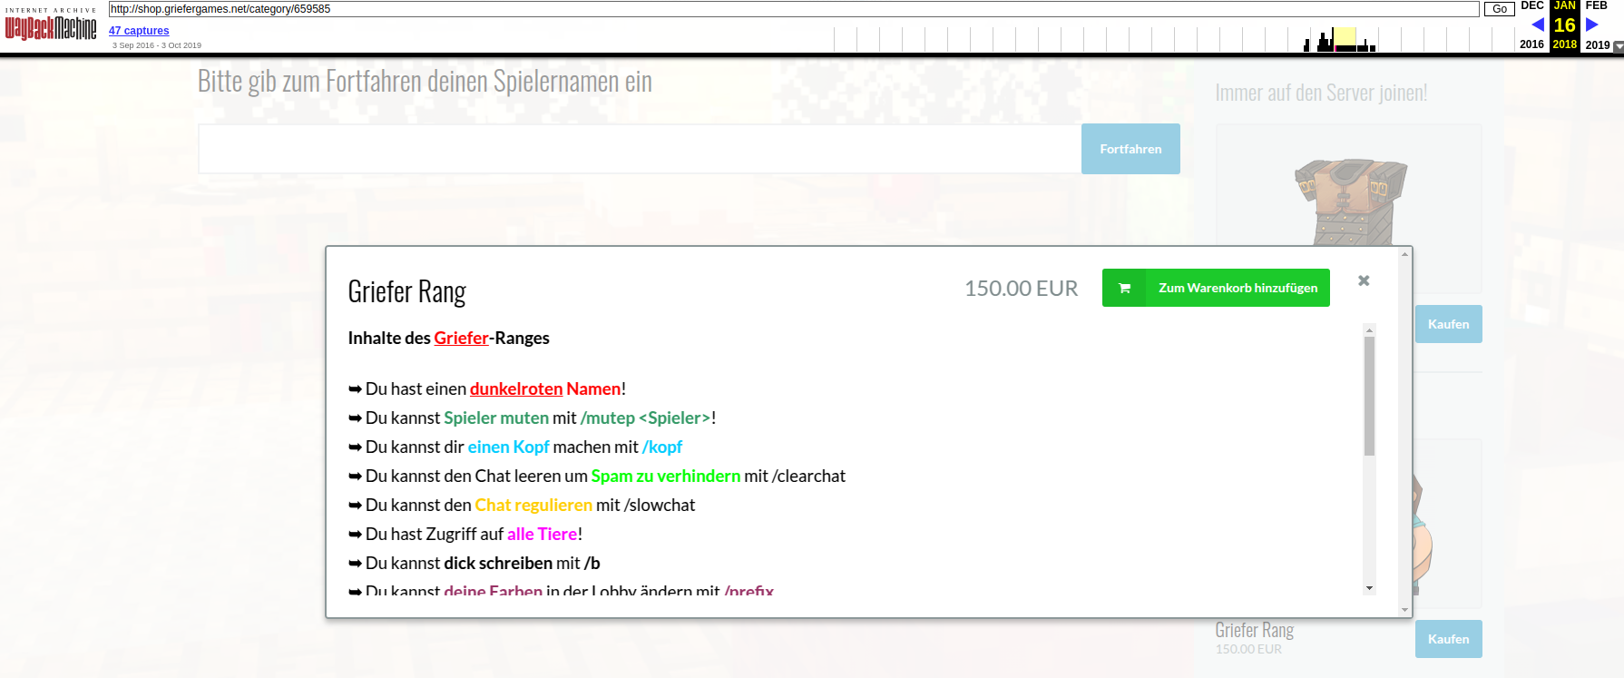This screenshot has width=1624, height=678.
Task: Go to previous capture with blue left arrow
Action: [1537, 25]
